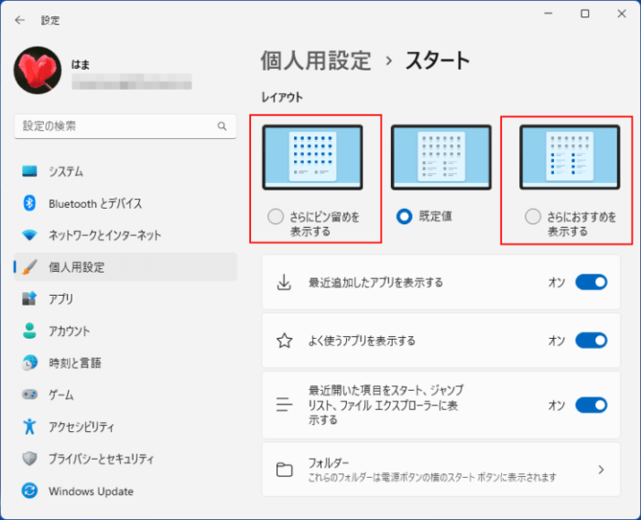Click the スタート breadcrumb title
This screenshot has height=520, width=641.
(438, 60)
